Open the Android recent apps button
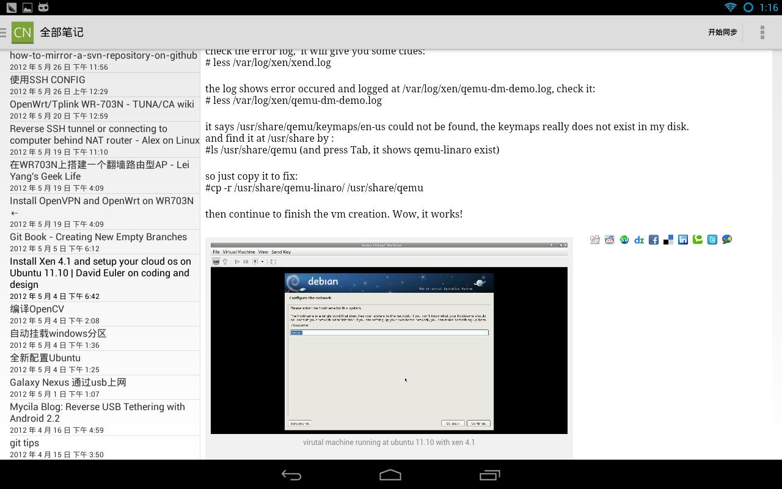The height and width of the screenshot is (489, 782). pyautogui.click(x=489, y=475)
